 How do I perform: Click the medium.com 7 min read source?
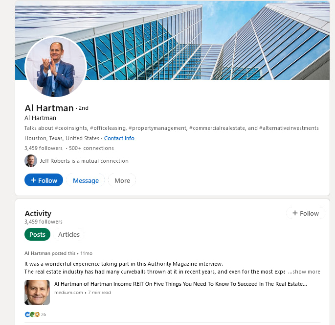(x=83, y=293)
